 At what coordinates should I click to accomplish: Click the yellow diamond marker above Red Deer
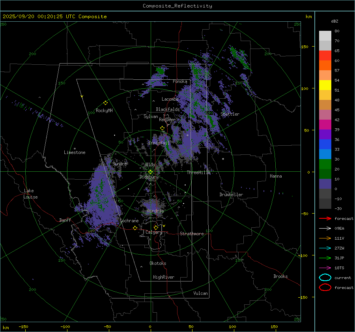pos(162,128)
